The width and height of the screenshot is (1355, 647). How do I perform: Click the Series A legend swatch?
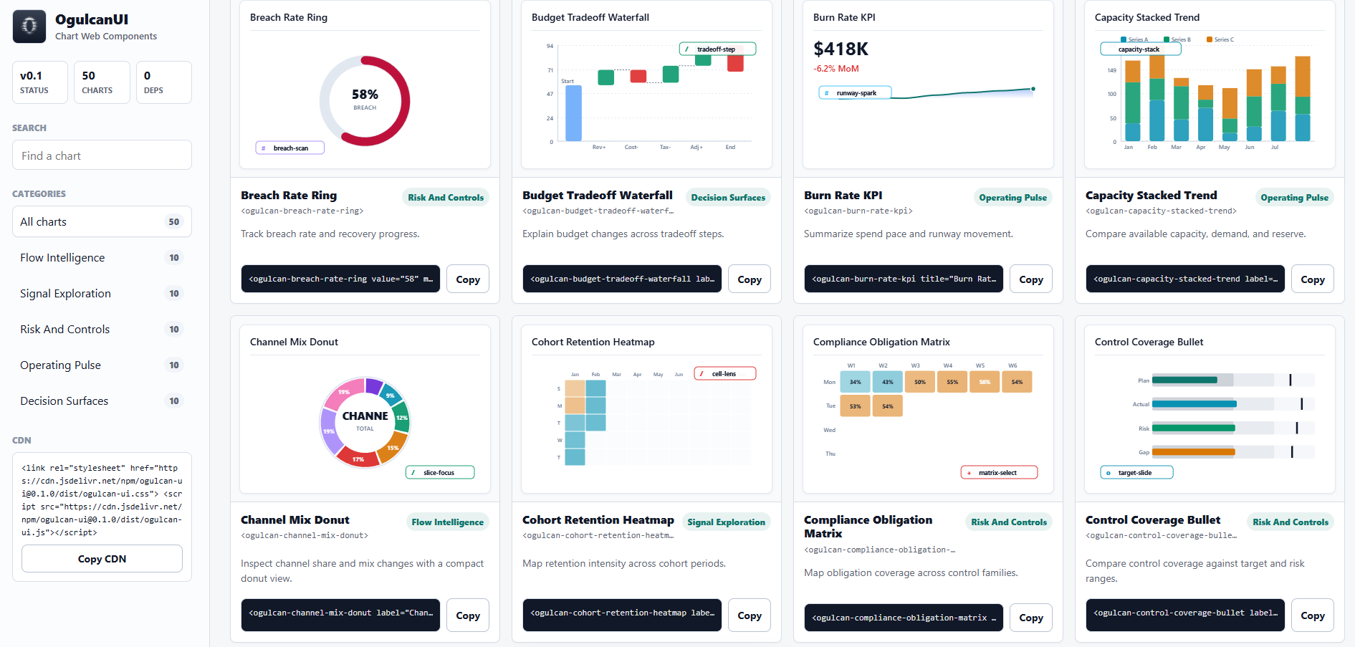[x=1123, y=39]
